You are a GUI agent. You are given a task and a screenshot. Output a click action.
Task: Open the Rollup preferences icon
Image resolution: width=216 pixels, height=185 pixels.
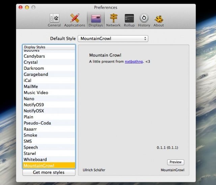coord(129,20)
